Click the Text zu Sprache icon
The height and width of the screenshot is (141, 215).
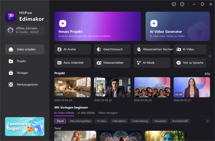tap(178, 63)
